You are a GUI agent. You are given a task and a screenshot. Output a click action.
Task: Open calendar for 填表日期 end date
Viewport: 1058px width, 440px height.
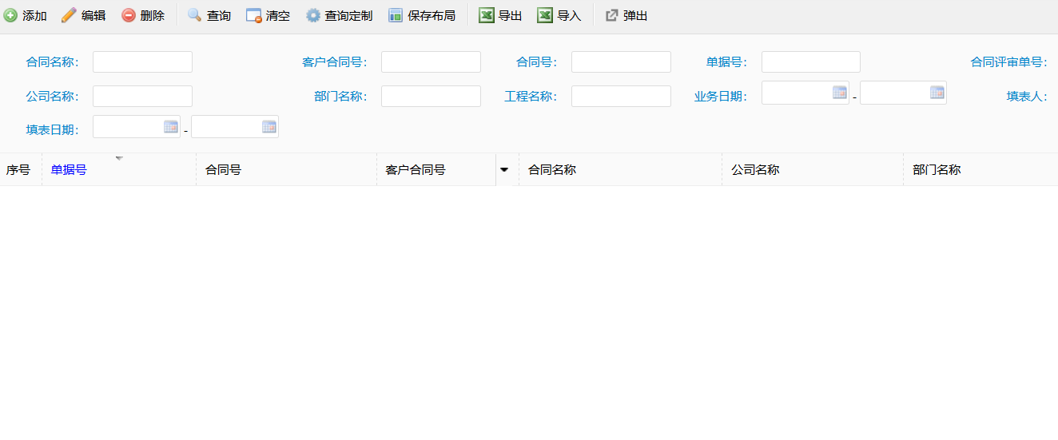pos(269,126)
